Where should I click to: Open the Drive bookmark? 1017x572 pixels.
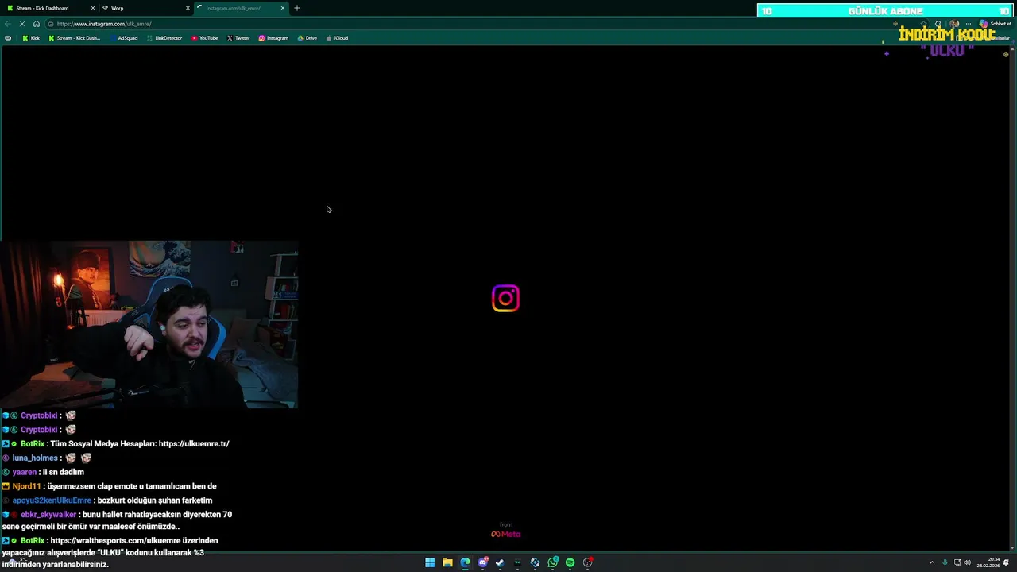coord(307,38)
